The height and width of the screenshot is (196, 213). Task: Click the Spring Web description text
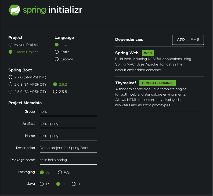[153, 64]
